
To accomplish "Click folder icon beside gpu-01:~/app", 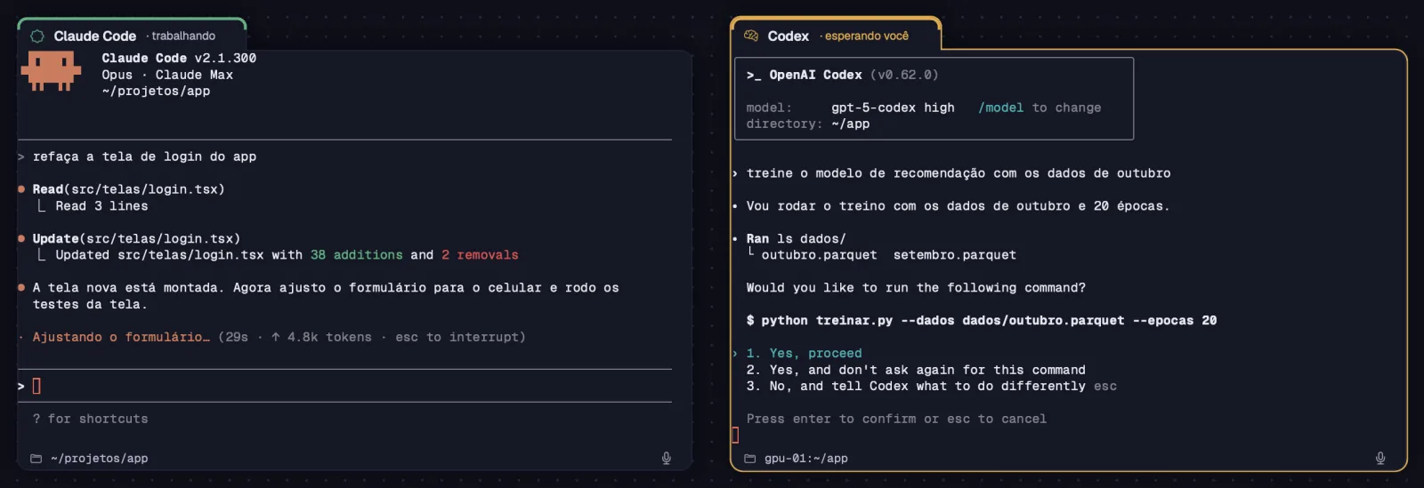I will (750, 459).
